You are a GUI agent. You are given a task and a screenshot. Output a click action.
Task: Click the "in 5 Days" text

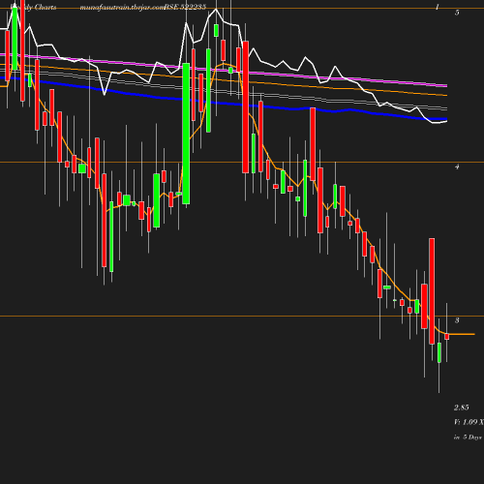click(468, 438)
